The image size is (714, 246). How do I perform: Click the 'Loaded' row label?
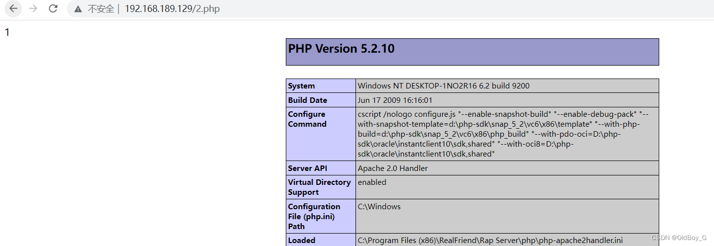pos(301,240)
